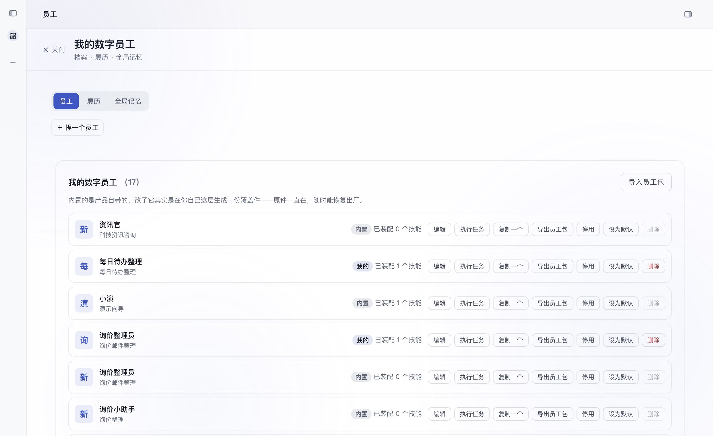713x436 pixels.
Task: Open the 韶 workspace avatar
Action: 13,36
